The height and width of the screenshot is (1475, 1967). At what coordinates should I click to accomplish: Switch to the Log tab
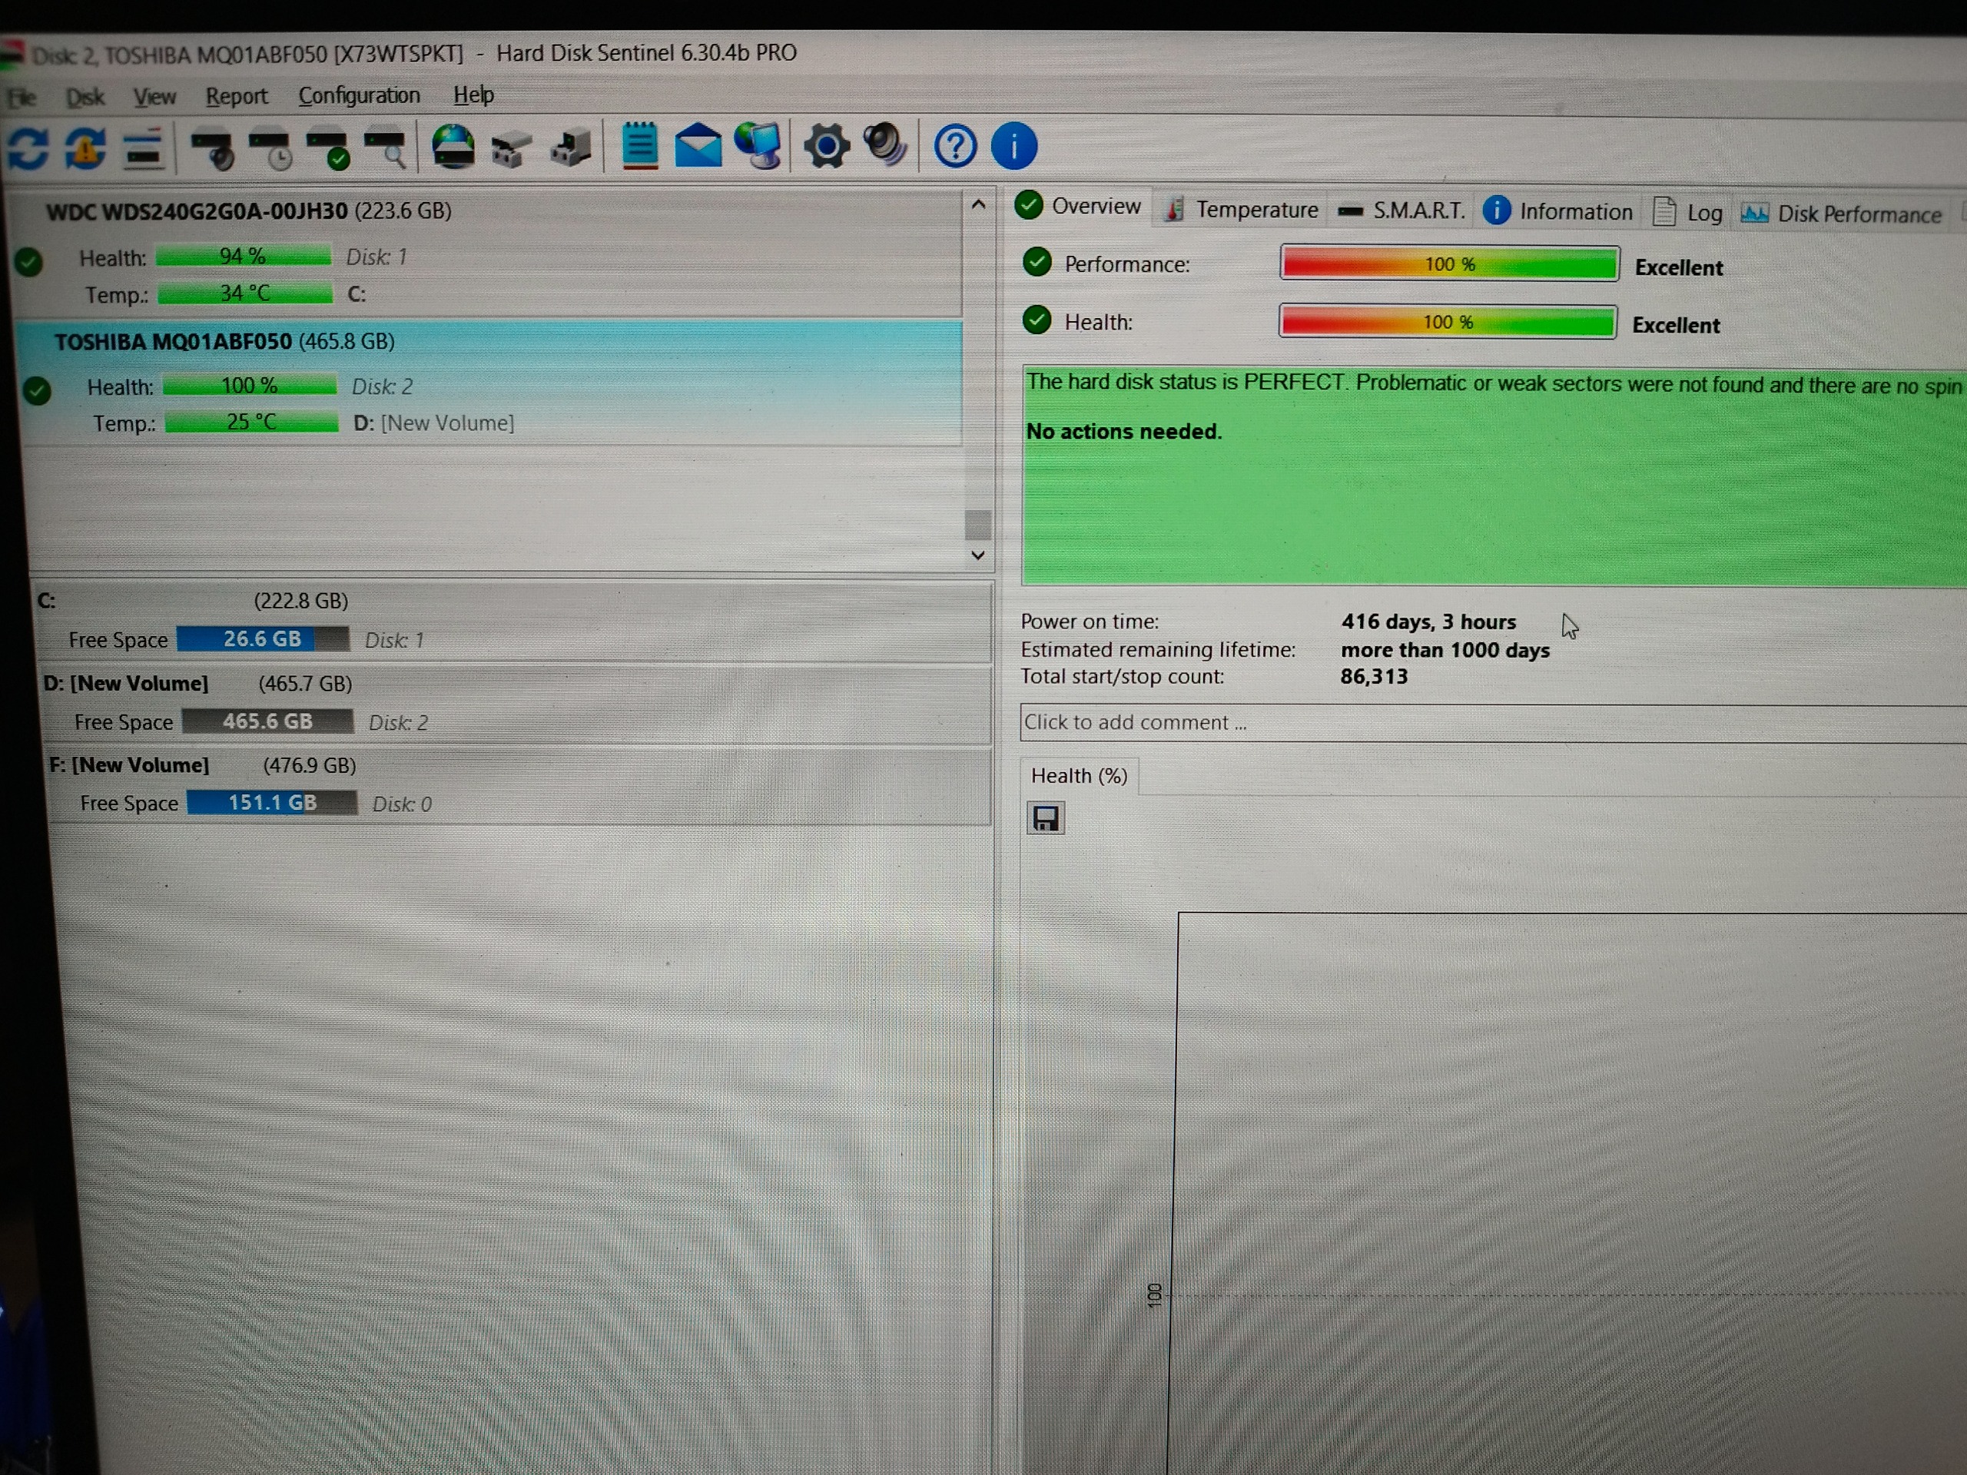click(x=1688, y=214)
